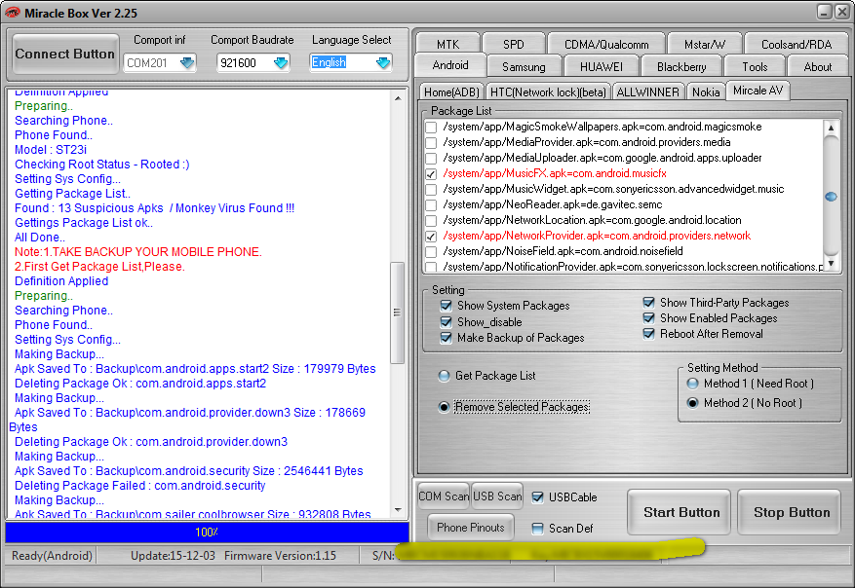Open the Coolsand/RDA tab

797,44
